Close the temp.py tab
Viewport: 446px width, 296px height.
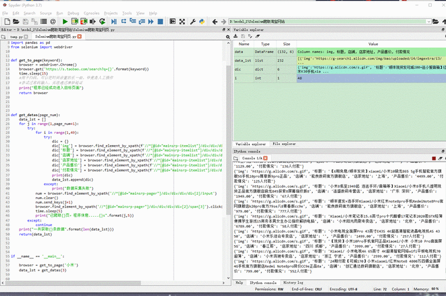[x=26, y=37]
